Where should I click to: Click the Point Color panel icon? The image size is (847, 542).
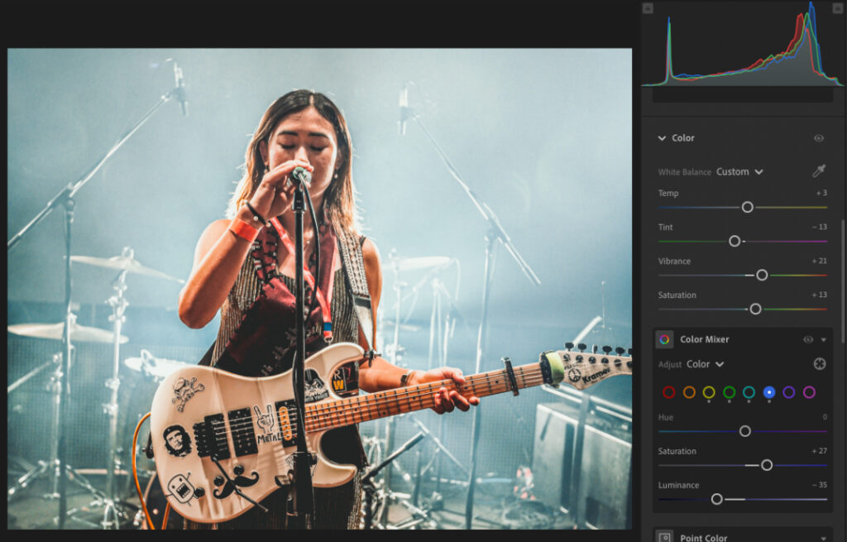click(x=663, y=536)
